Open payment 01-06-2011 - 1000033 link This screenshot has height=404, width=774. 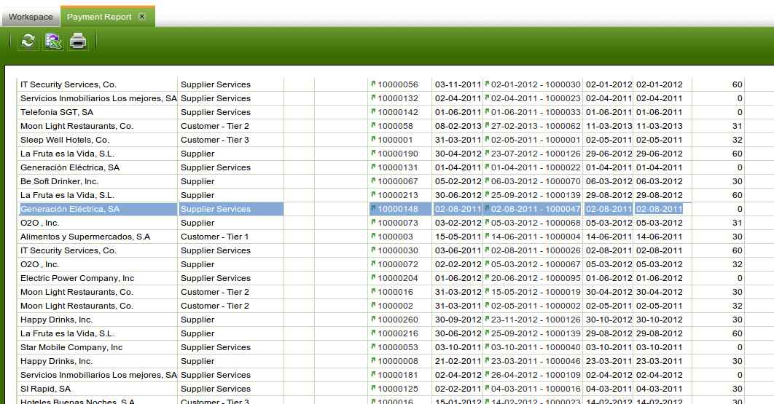tap(536, 112)
